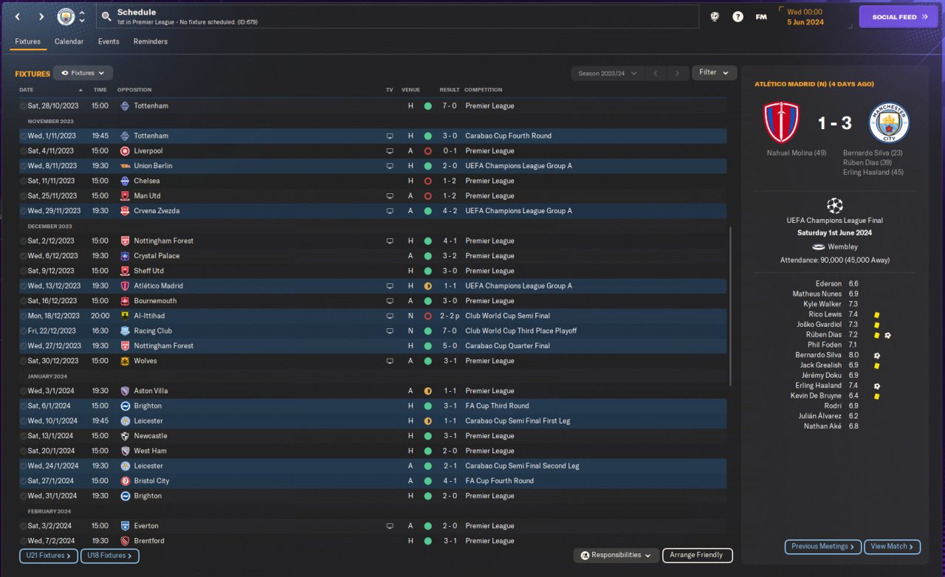Toggle the circle on the Wolves fixture row
This screenshot has height=577, width=945.
pyautogui.click(x=23, y=361)
